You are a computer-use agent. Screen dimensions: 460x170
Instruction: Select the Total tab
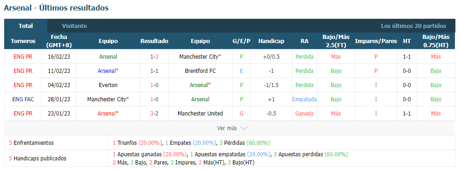(x=26, y=26)
